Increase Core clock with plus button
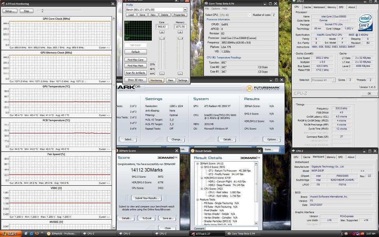The image size is (379, 237). pyautogui.click(x=162, y=32)
